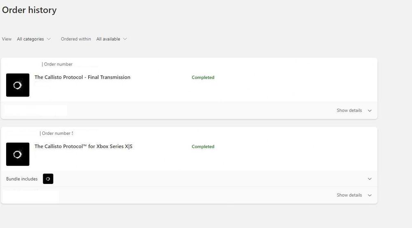The height and width of the screenshot is (228, 412).
Task: Click the chevron next to All categories
Action: tap(49, 39)
